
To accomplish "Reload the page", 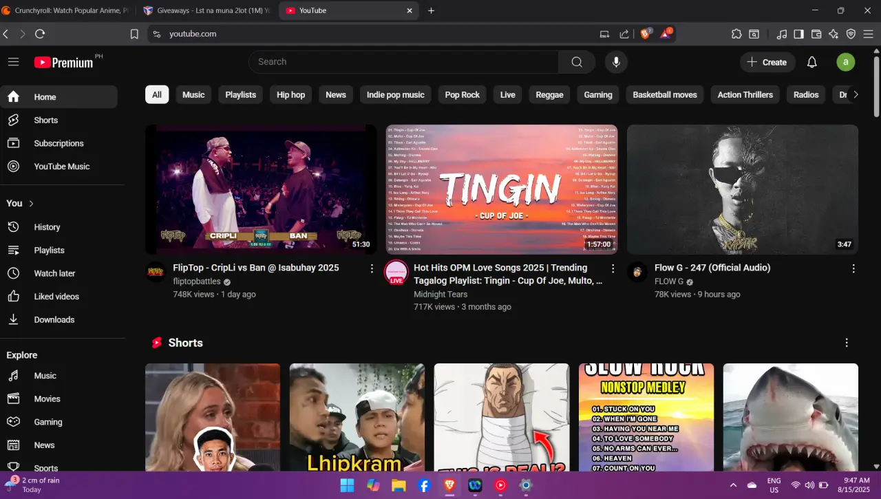I will 40,34.
